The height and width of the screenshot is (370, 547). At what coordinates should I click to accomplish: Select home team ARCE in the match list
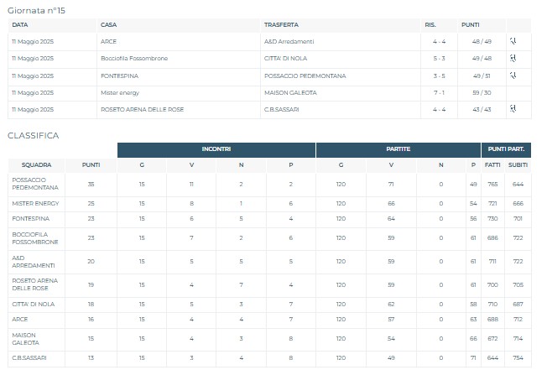108,41
